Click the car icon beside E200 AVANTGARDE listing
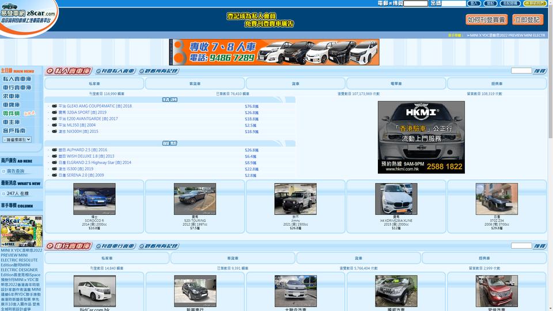This screenshot has height=311, width=553. coord(54,119)
